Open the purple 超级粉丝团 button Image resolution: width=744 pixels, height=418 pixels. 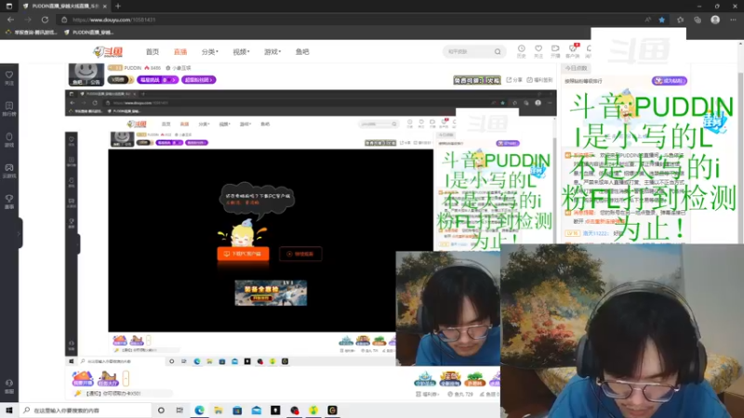pyautogui.click(x=198, y=80)
